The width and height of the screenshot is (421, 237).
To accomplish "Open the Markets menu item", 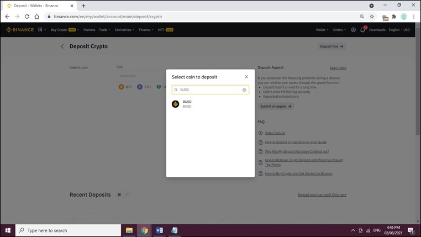I will 90,30.
